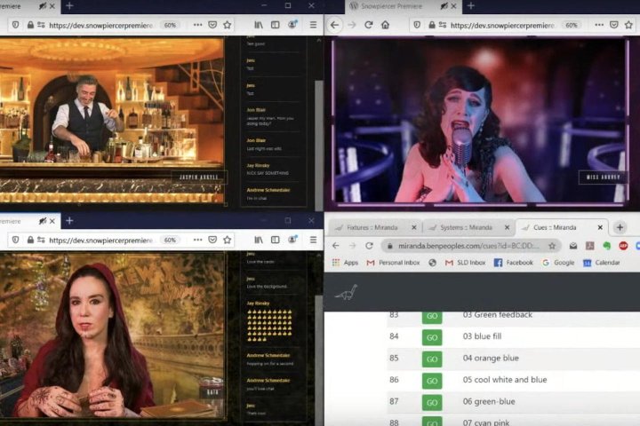Bookmark page with star in top-left Firefox window
This screenshot has width=640, height=426.
pos(228,25)
